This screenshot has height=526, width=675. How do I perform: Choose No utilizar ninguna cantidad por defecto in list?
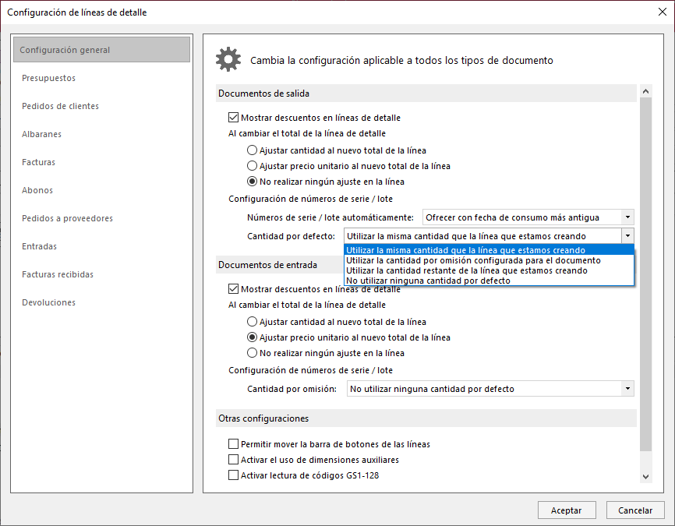pyautogui.click(x=489, y=281)
